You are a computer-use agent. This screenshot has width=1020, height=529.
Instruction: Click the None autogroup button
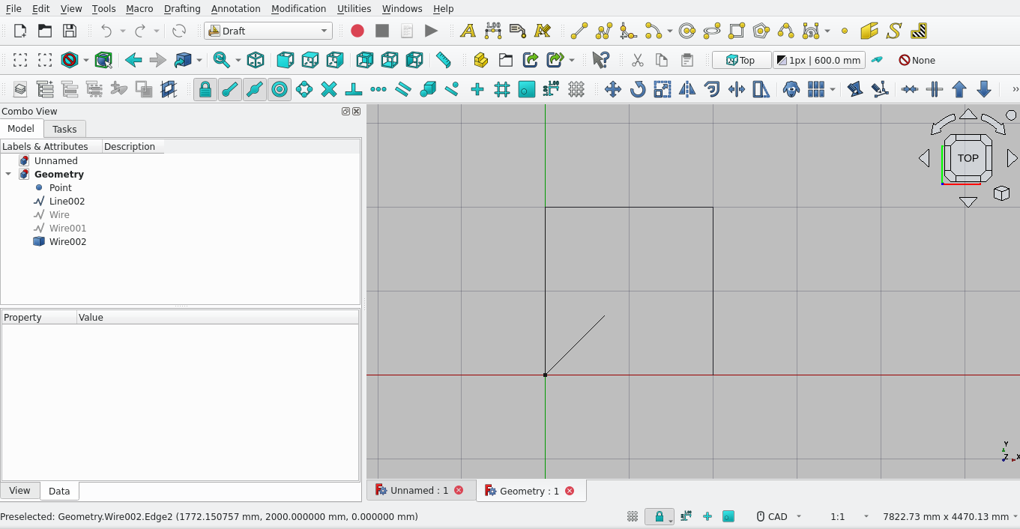point(917,60)
